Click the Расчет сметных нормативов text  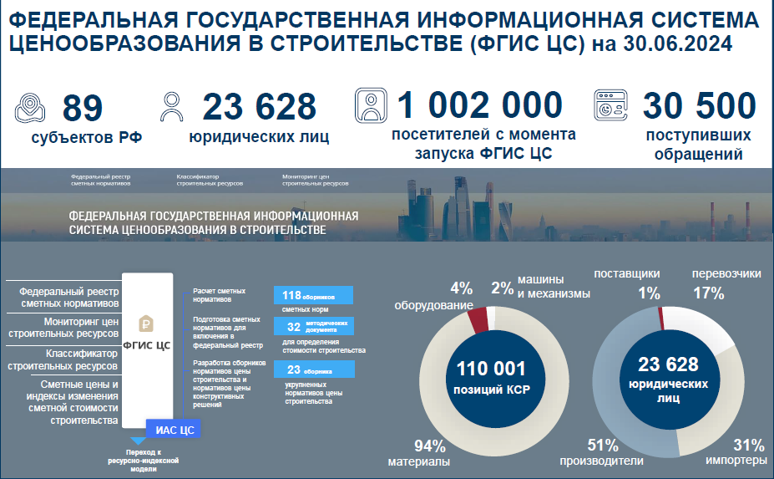(x=220, y=294)
